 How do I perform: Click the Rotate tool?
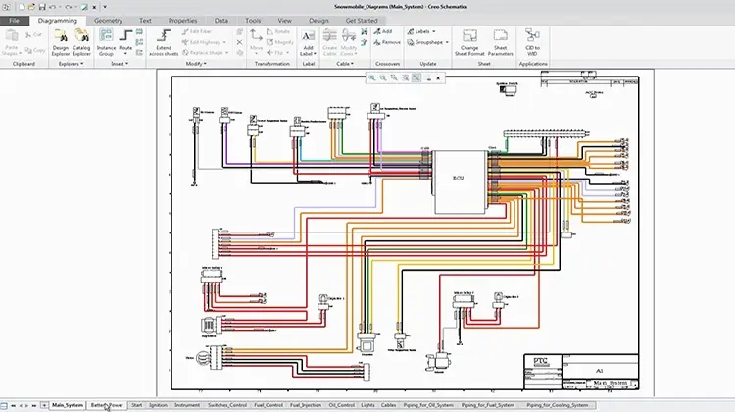point(278,32)
